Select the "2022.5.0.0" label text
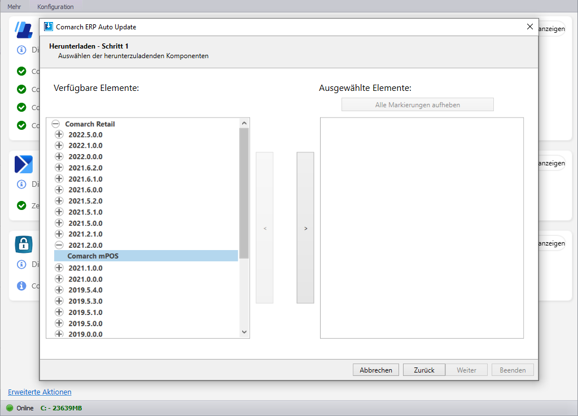This screenshot has width=578, height=416. 86,135
